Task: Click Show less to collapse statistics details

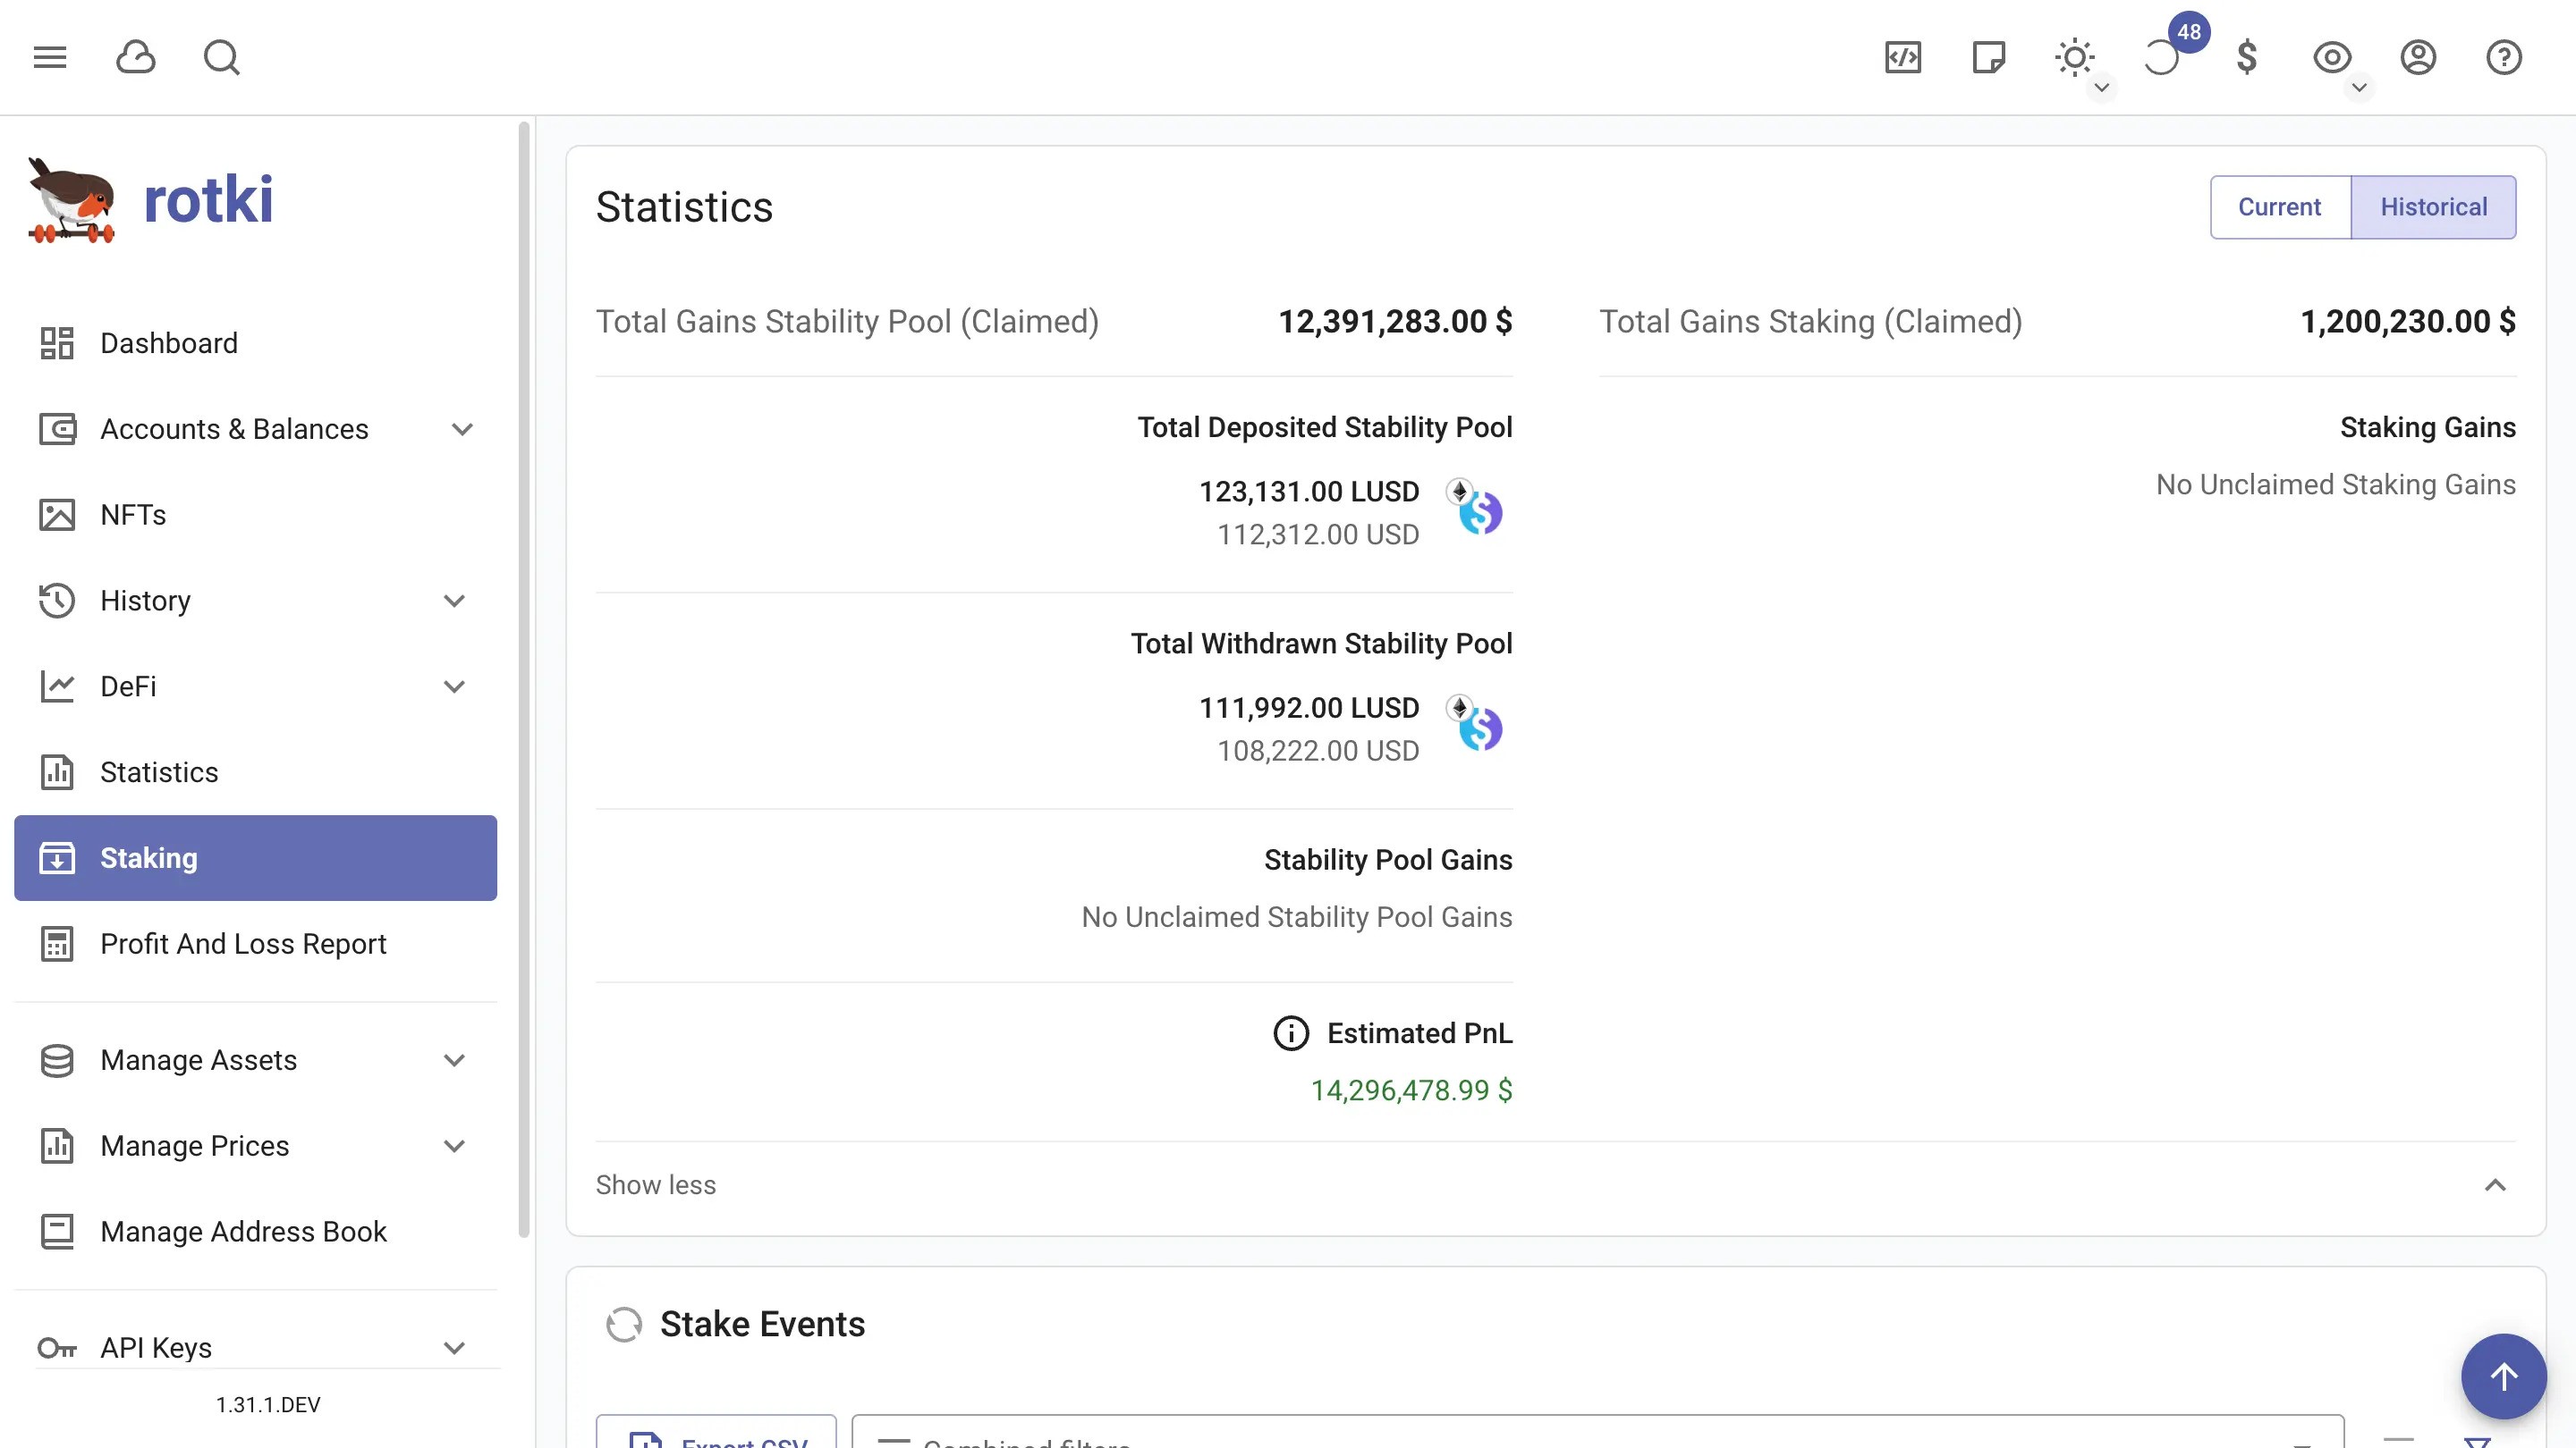Action: pyautogui.click(x=655, y=1184)
